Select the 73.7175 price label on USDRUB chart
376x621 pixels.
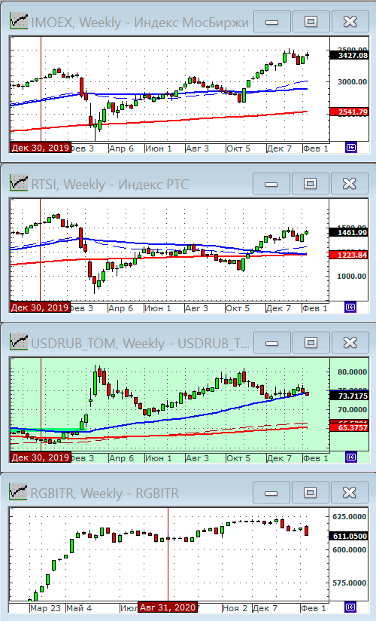[x=350, y=396]
